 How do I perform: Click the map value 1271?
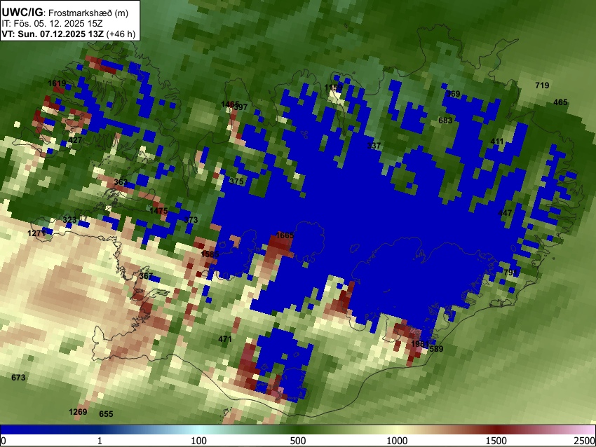tap(37, 233)
